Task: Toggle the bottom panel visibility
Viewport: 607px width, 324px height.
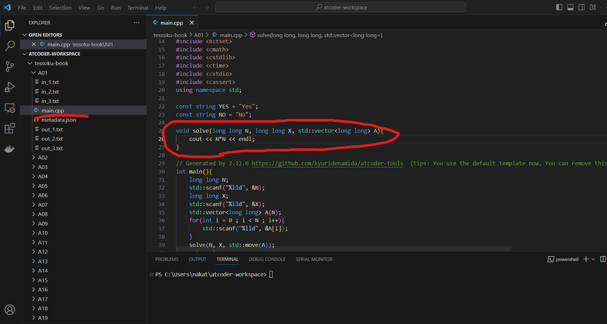Action: tap(571, 7)
